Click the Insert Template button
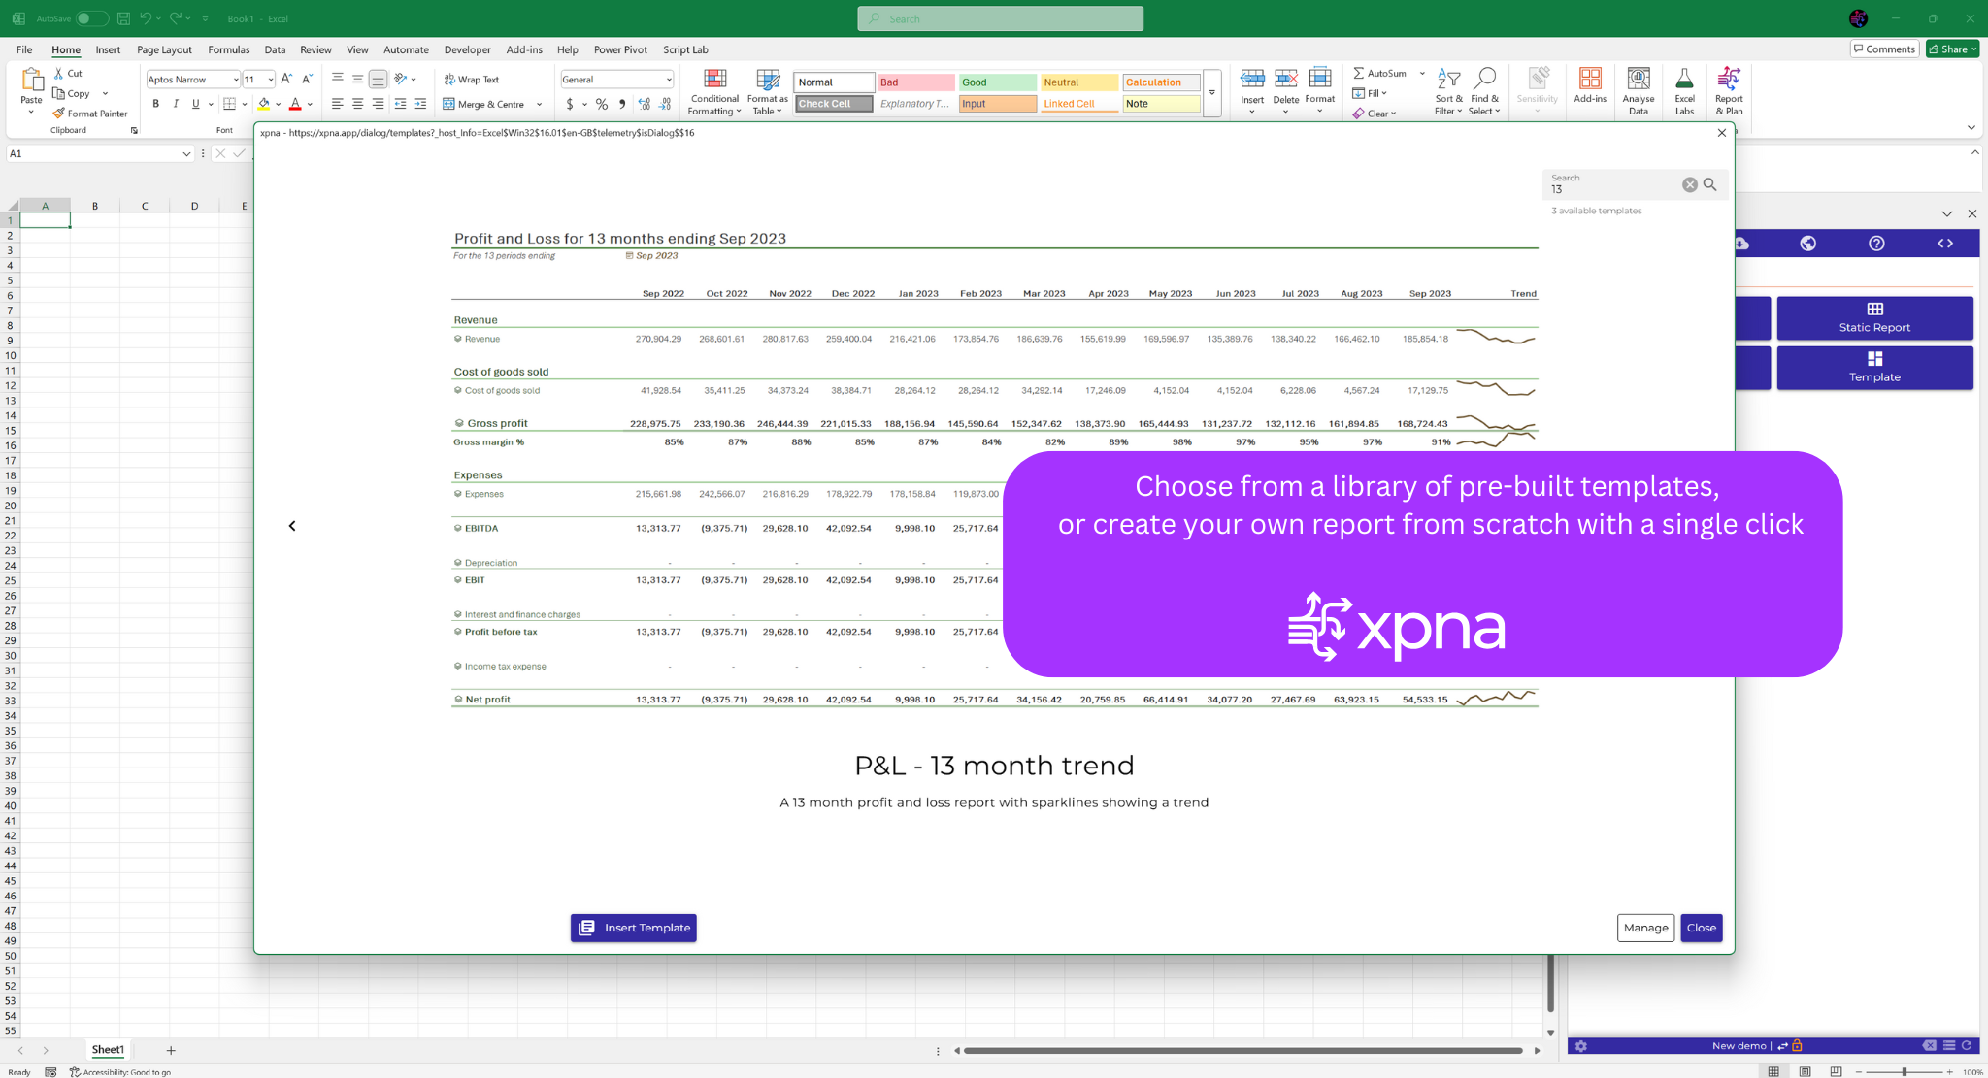The height and width of the screenshot is (1078, 1988). pyautogui.click(x=634, y=928)
